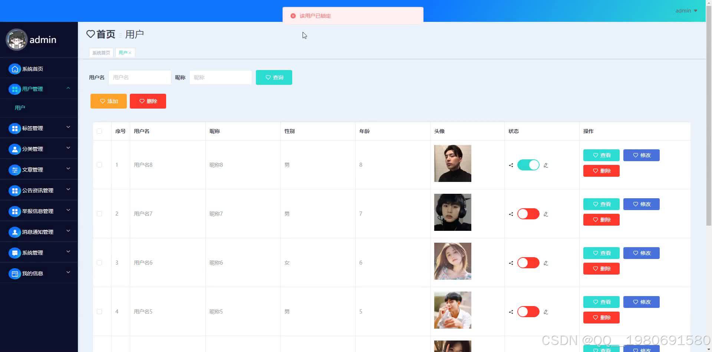Click 删除 for 用户名6
712x352 pixels.
[601, 269]
